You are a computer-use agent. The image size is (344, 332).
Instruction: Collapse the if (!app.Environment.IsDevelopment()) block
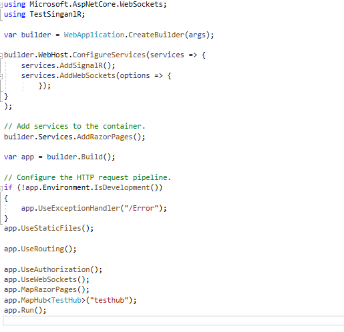1,189
